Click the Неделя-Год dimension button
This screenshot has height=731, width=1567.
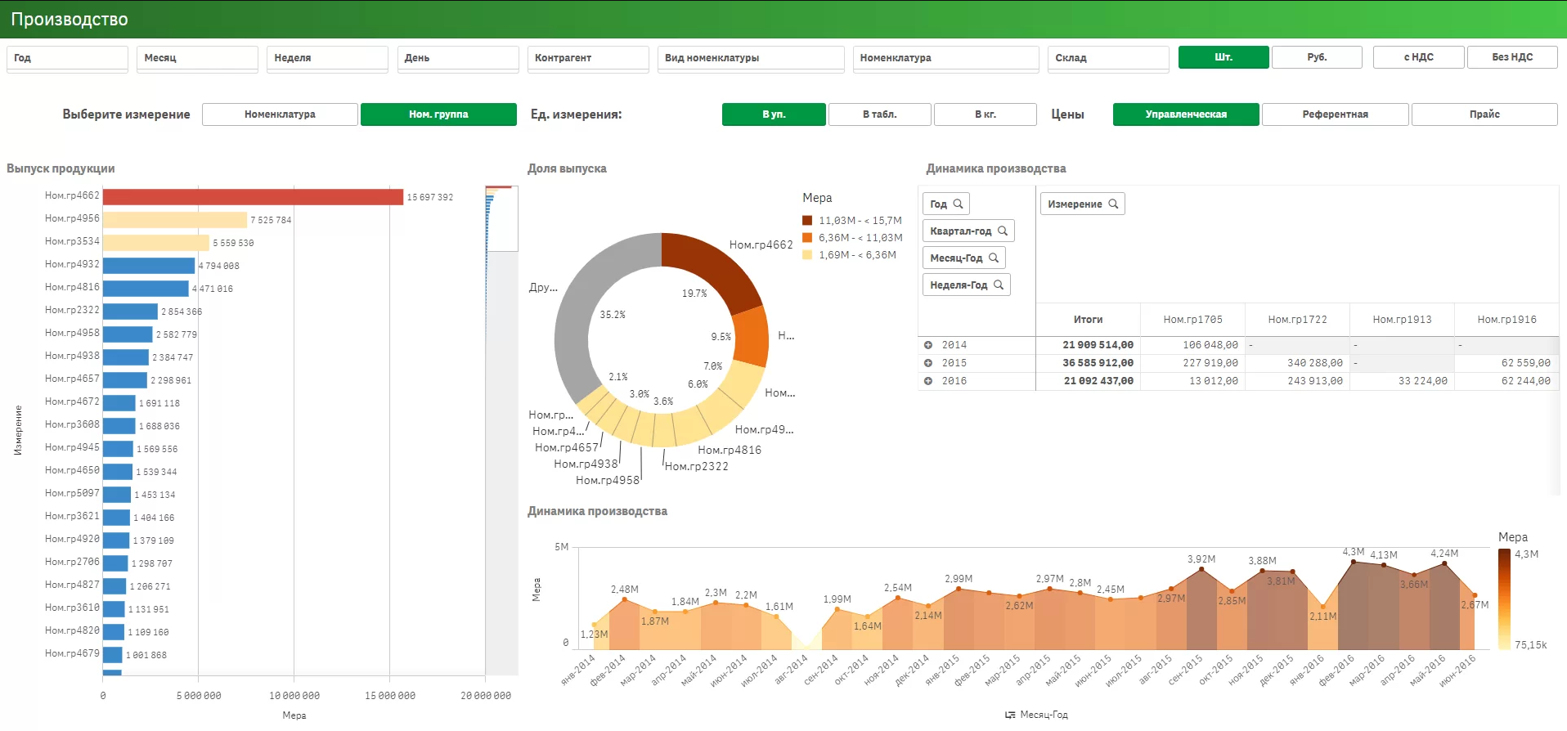pyautogui.click(x=967, y=285)
